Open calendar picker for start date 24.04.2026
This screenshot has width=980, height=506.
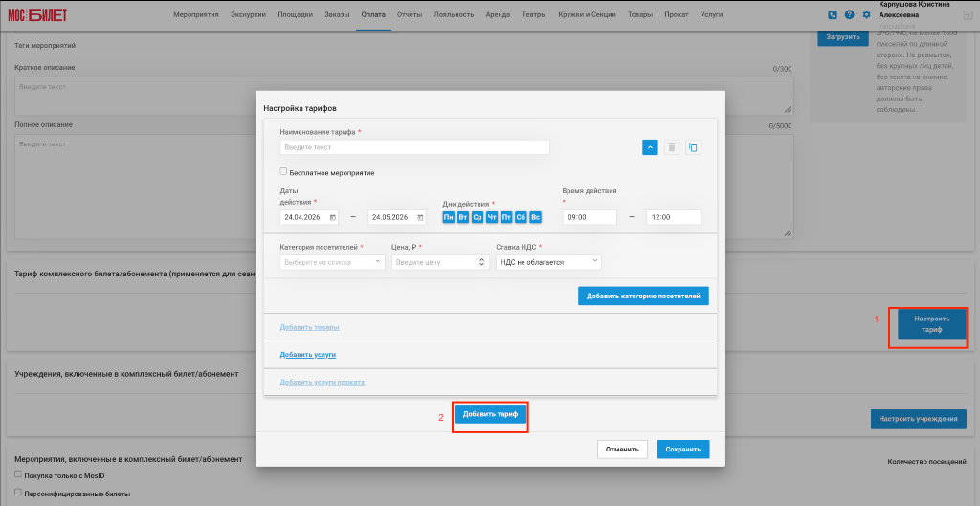333,217
